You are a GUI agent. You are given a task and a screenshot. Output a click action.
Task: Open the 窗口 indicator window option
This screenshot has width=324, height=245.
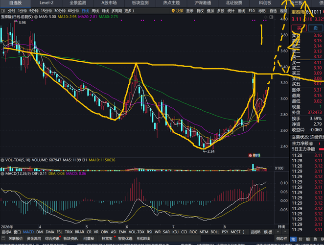pos(17,232)
